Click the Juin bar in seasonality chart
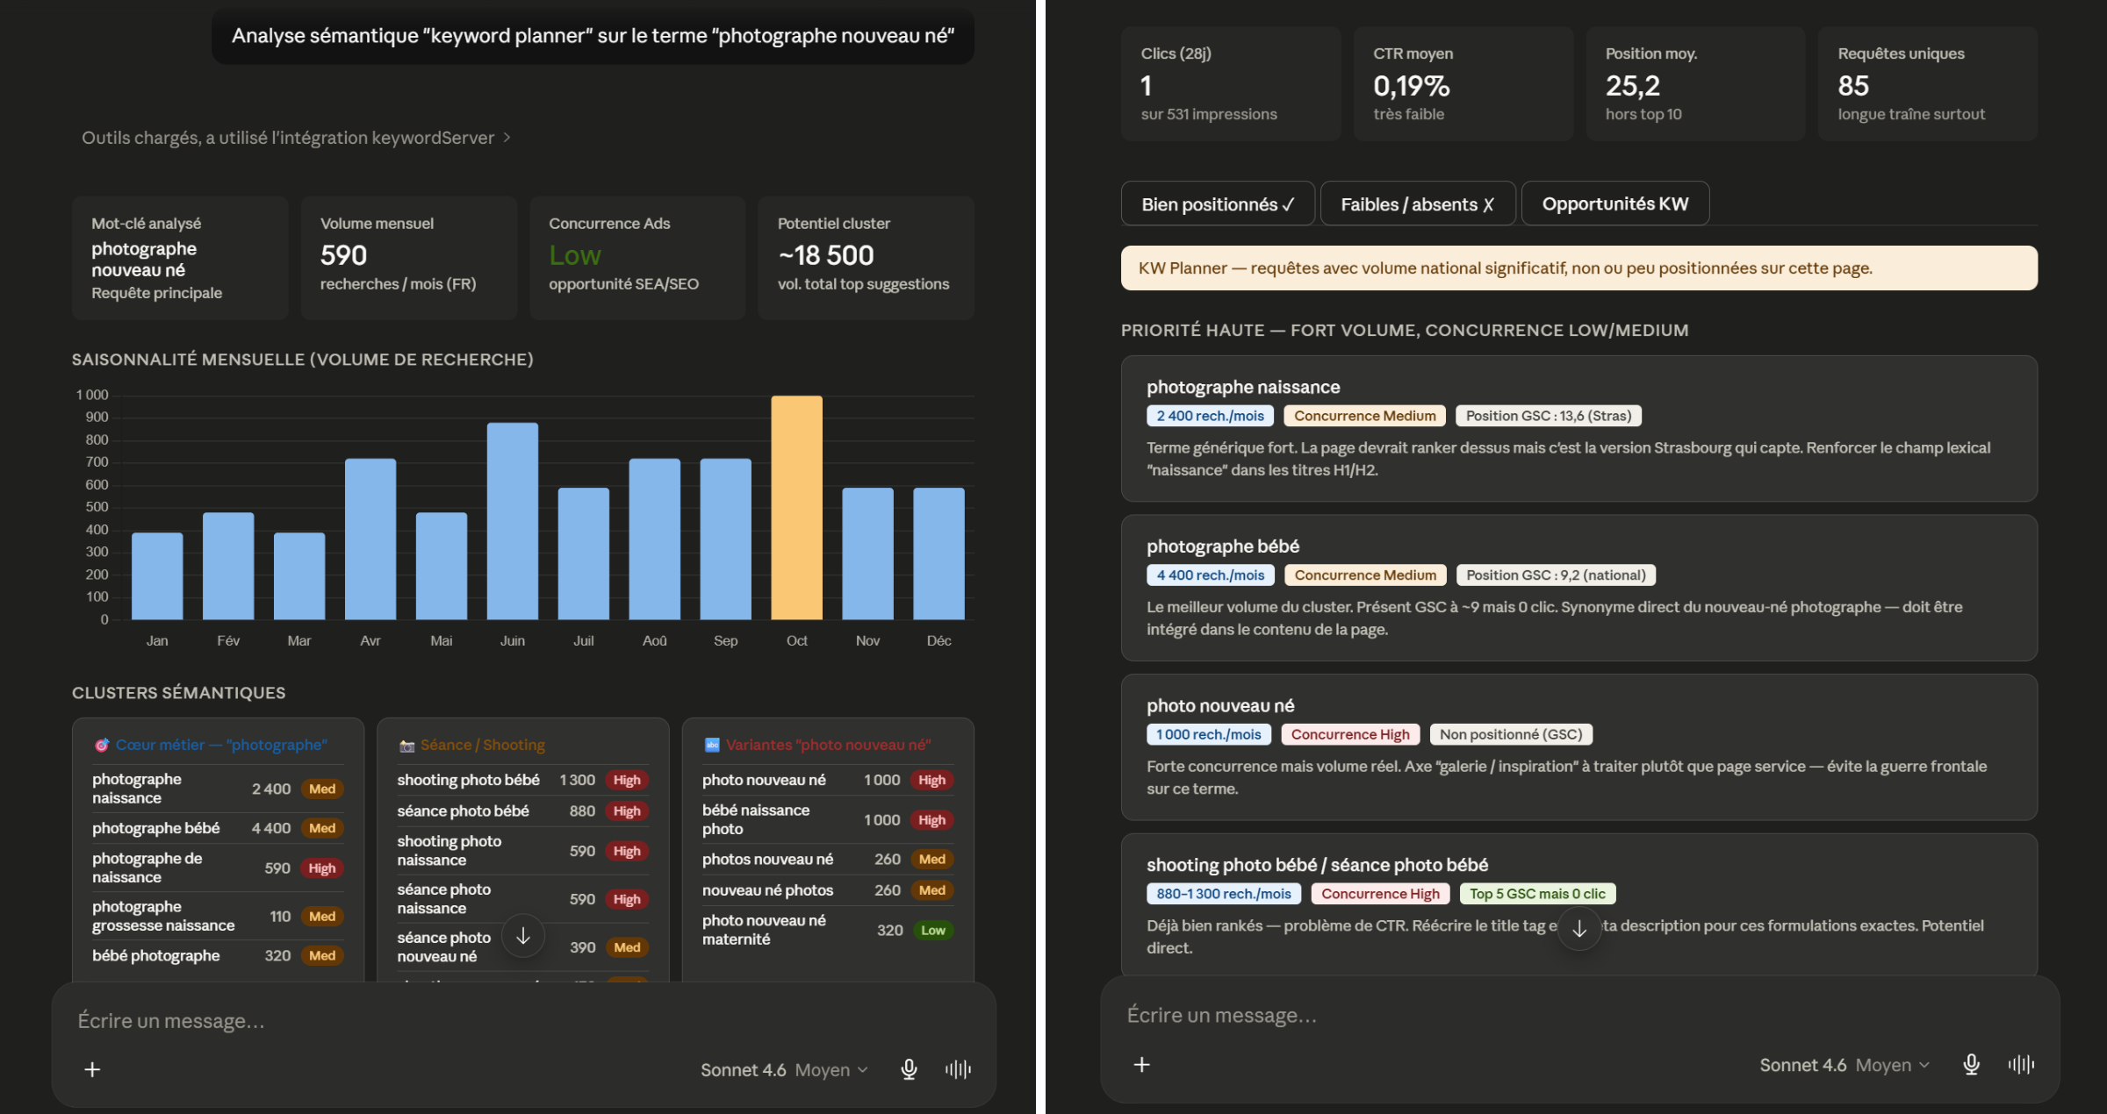The height and width of the screenshot is (1114, 2107). click(x=513, y=521)
